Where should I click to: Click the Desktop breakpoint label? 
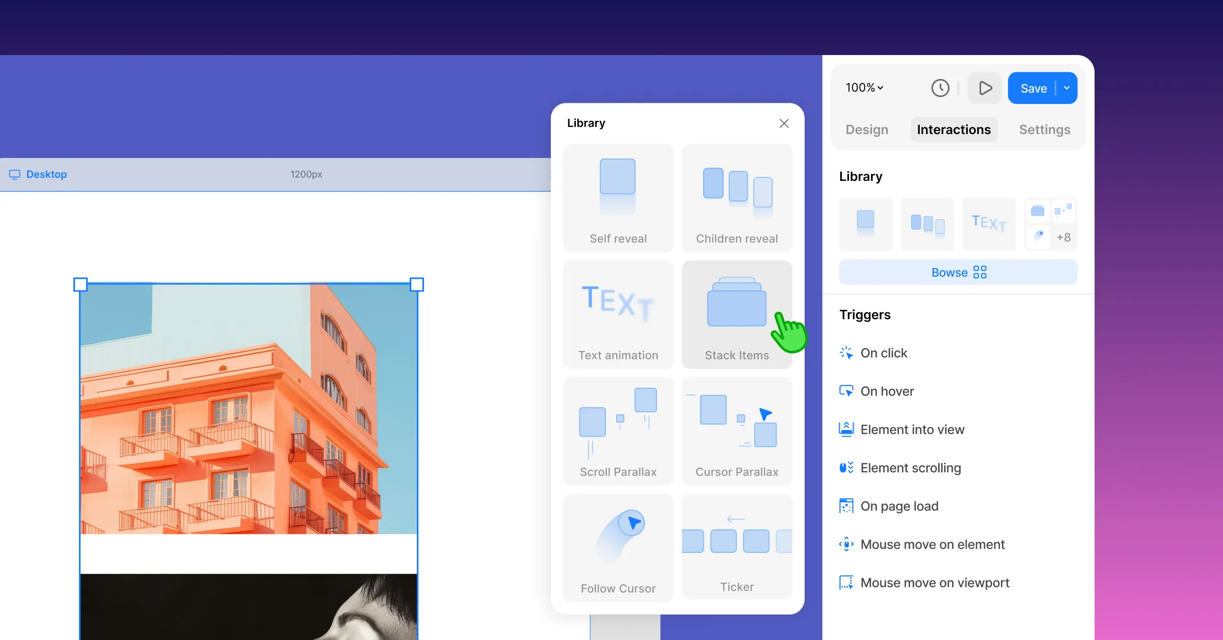(x=46, y=174)
